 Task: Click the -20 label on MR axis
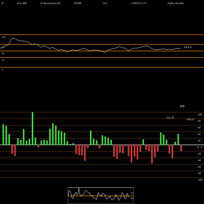click(x=199, y=154)
